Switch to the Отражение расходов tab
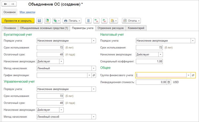This screenshot has height=122, width=199. pyautogui.click(x=110, y=28)
